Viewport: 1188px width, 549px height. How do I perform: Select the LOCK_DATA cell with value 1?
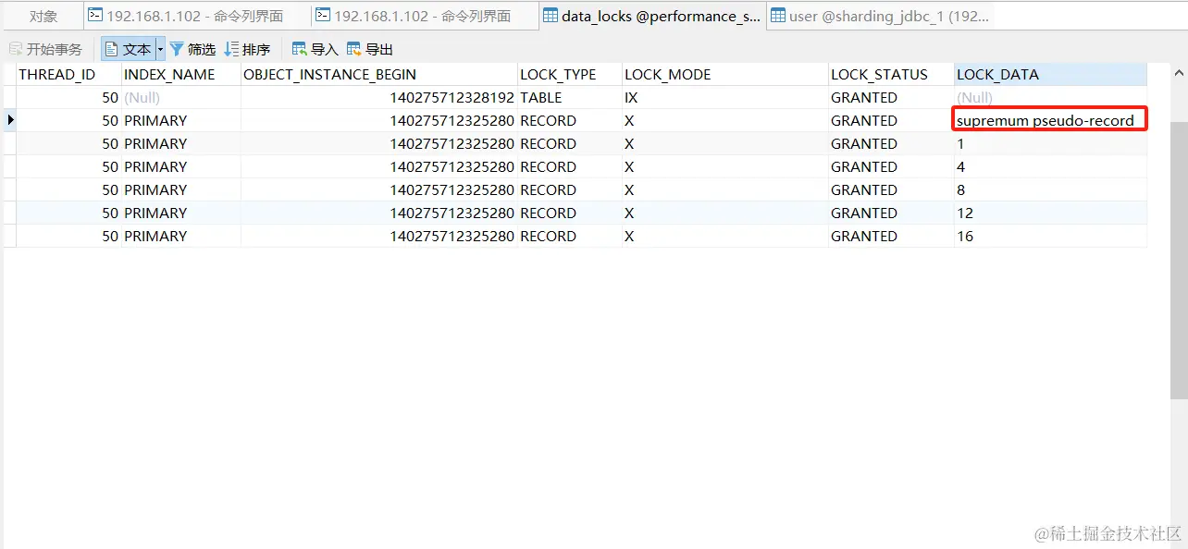(x=1050, y=143)
